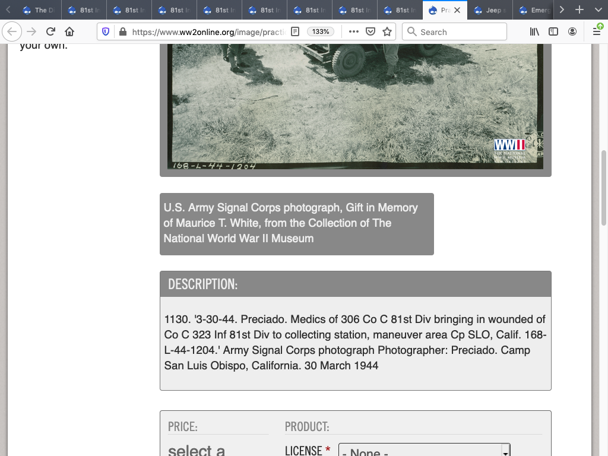Open the Library history and bookmarks
This screenshot has height=456, width=608.
[x=534, y=31]
